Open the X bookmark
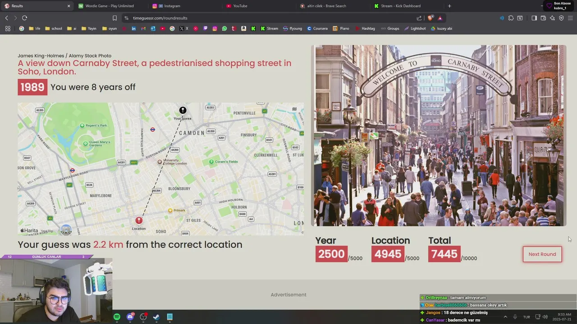Image resolution: width=577 pixels, height=324 pixels. pos(183,28)
